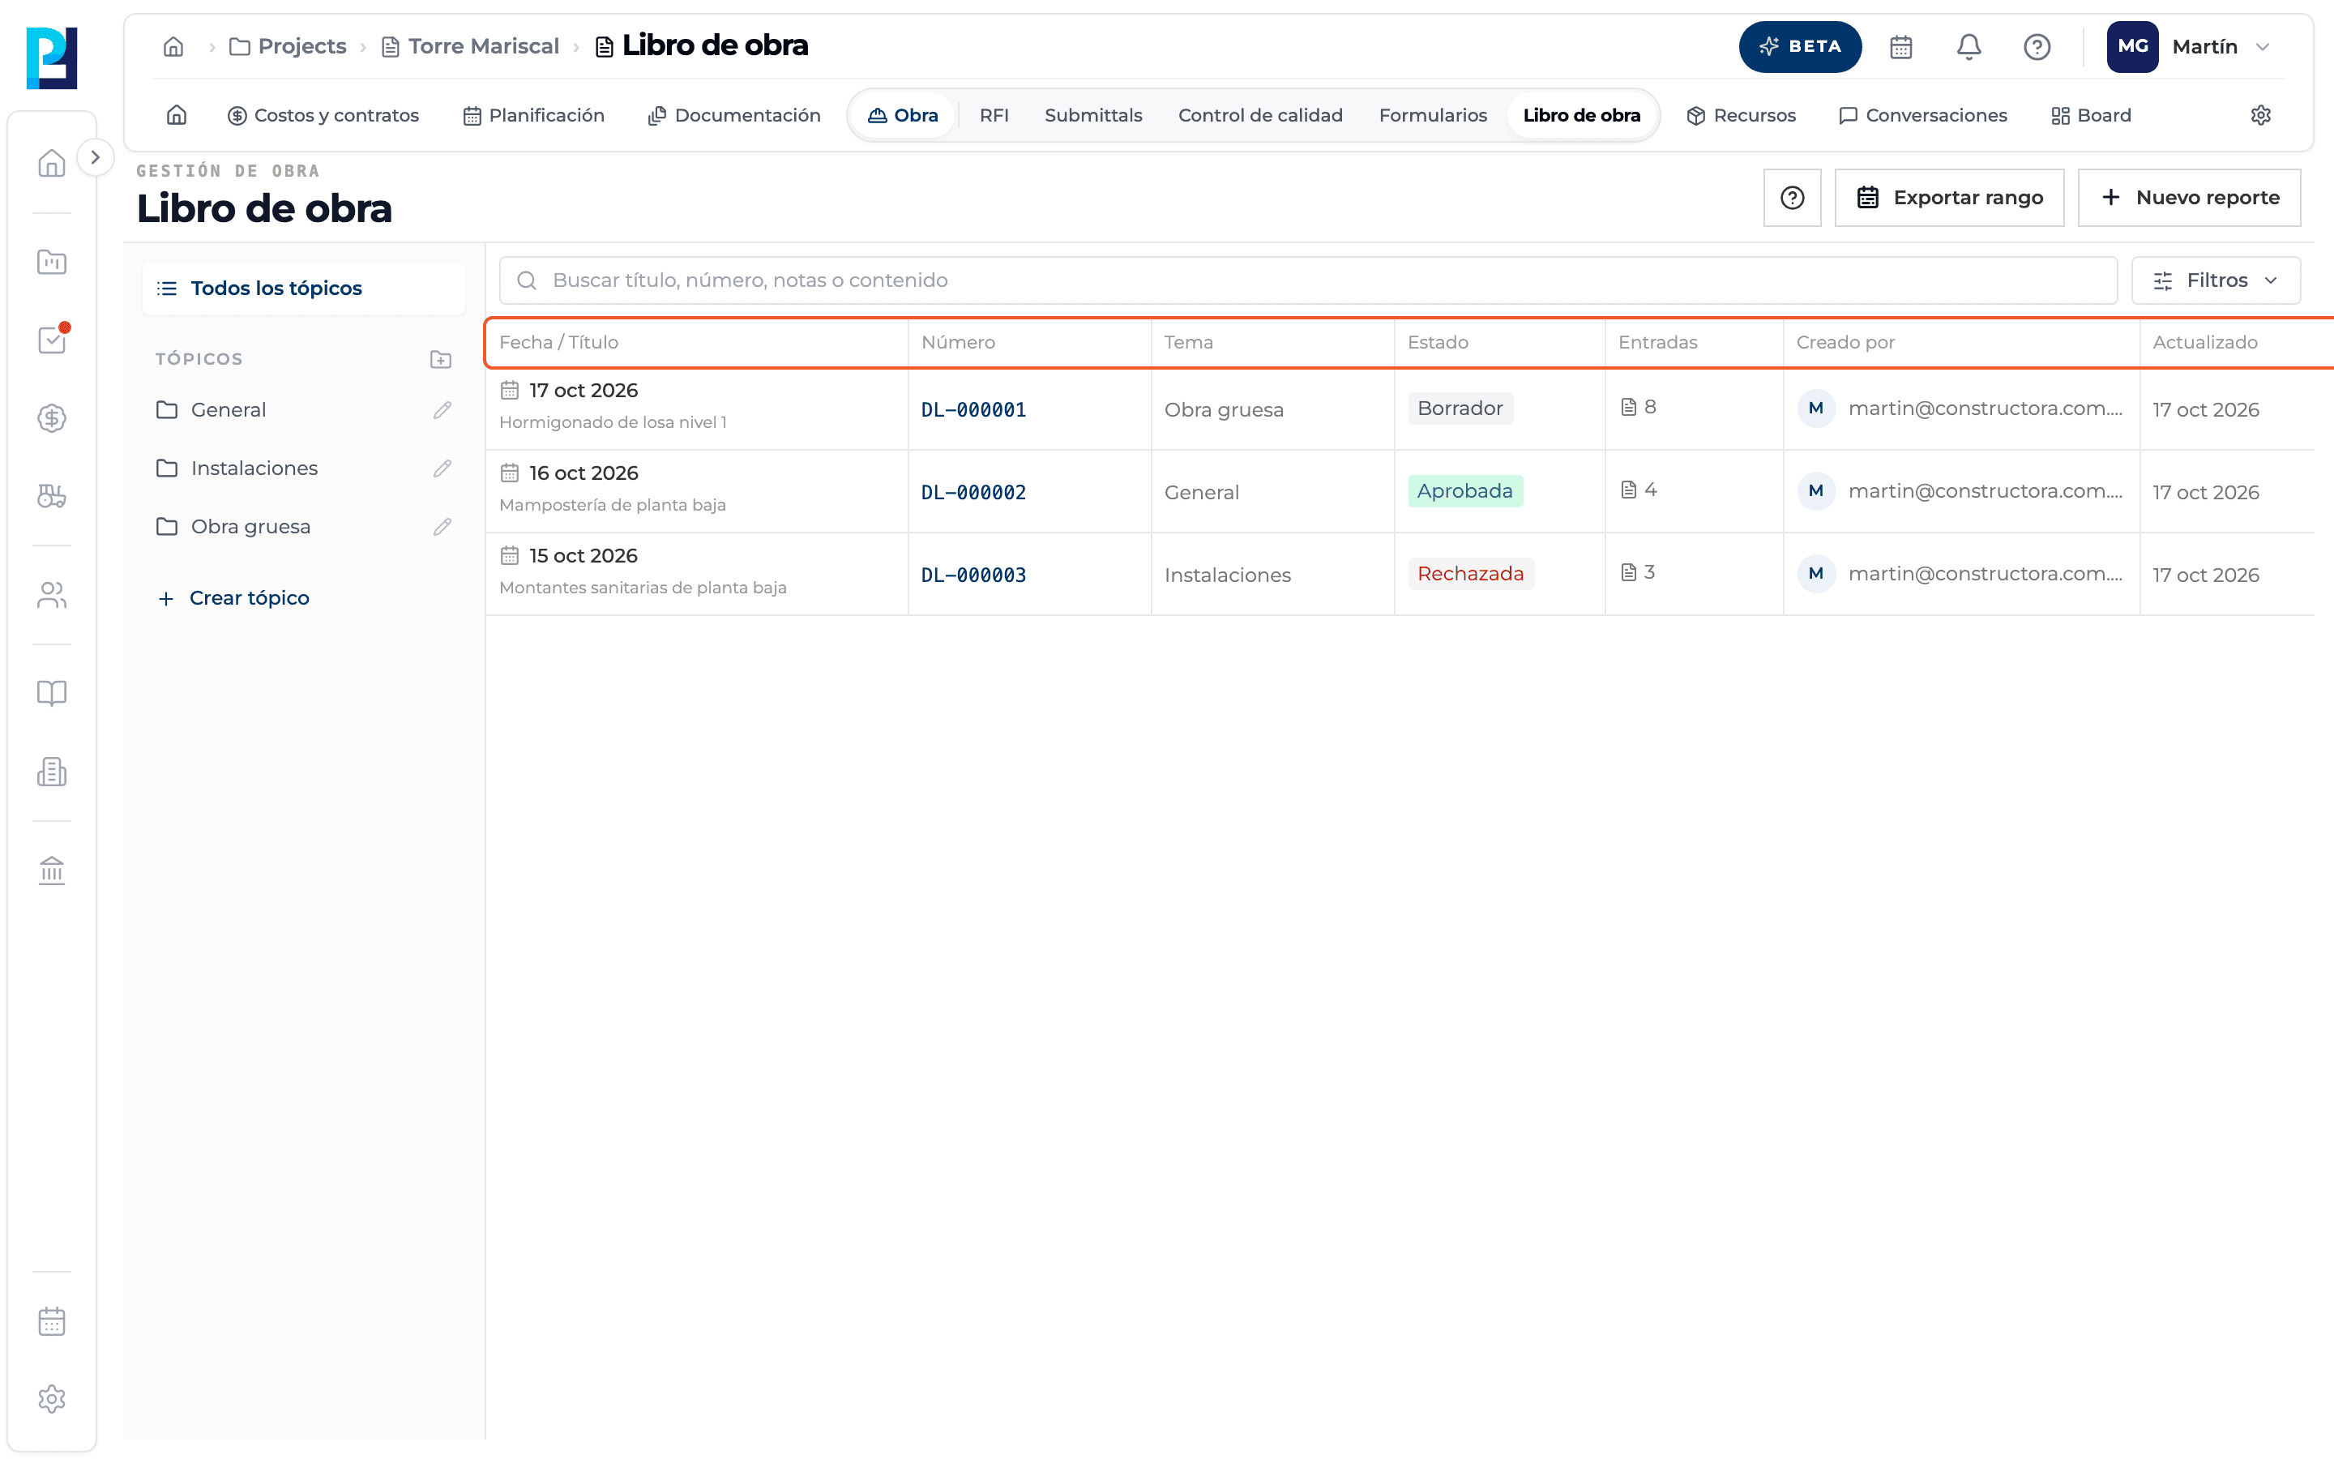Open the sidebar calendar icon at the bottom

[x=52, y=1321]
